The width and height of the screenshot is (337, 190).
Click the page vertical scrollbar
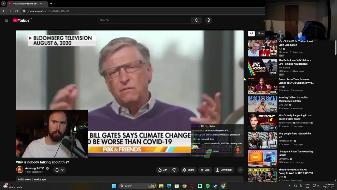coord(335,47)
